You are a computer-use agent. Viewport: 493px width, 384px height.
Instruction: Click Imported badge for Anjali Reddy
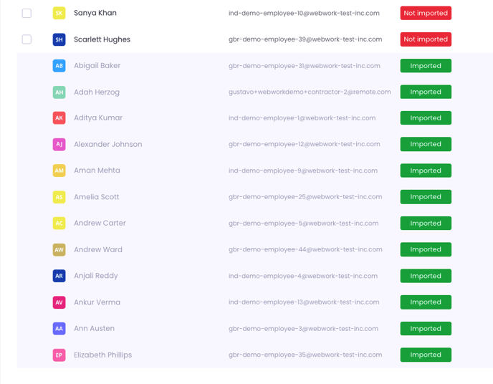(x=426, y=276)
